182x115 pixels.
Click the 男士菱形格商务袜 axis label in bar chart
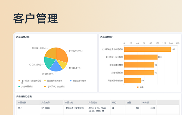(115, 80)
